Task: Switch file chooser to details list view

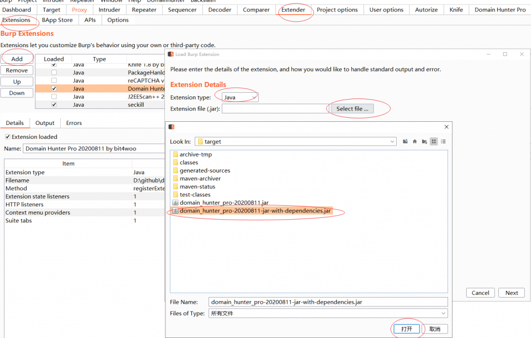Action: pos(443,142)
